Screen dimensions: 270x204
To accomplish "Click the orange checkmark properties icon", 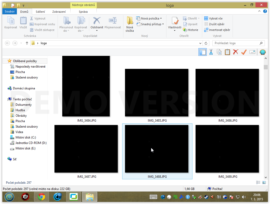I will point(244,52).
